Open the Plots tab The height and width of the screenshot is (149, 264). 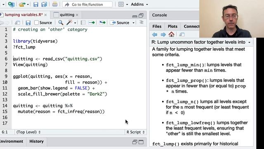pos(172,26)
